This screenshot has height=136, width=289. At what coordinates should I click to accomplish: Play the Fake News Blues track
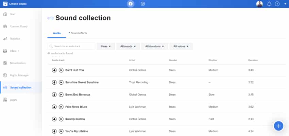(x=61, y=107)
